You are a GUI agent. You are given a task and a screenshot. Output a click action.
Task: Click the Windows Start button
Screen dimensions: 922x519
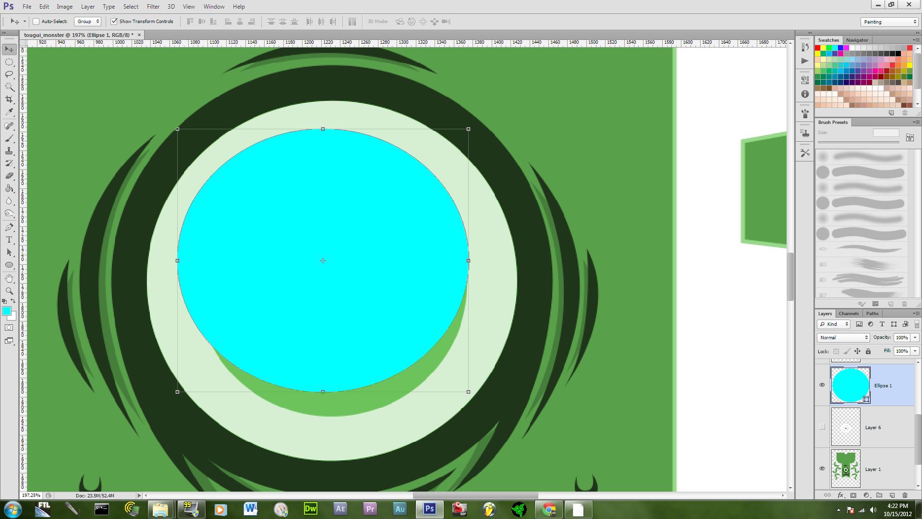coord(12,509)
